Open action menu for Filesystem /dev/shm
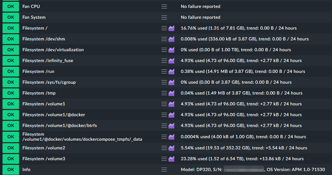The width and height of the screenshot is (332, 175). point(164,39)
